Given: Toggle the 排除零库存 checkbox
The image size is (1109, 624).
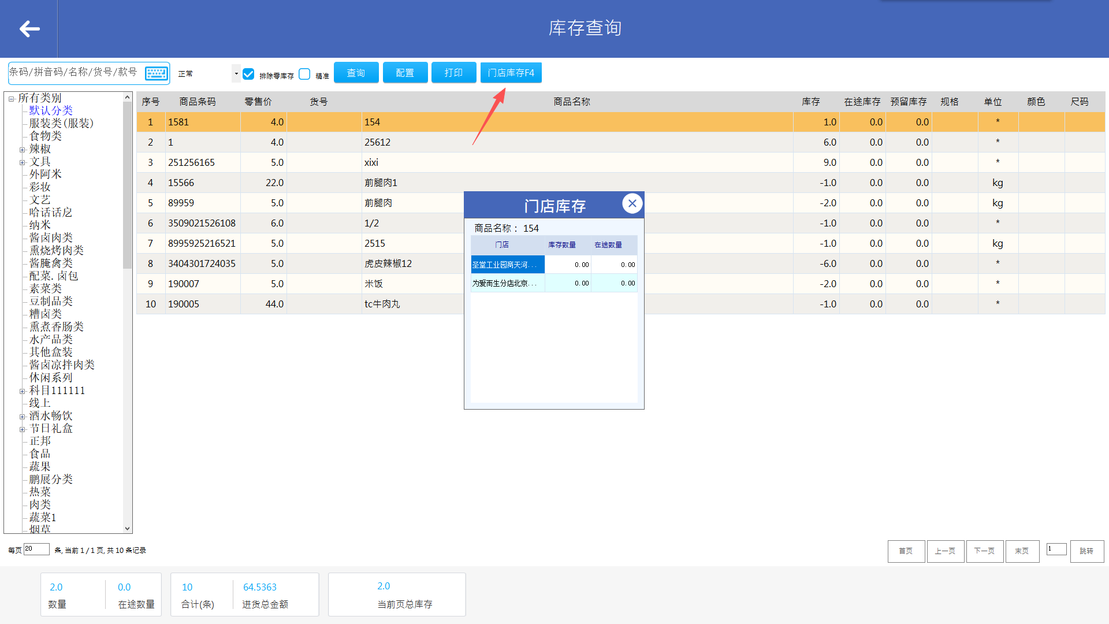Looking at the screenshot, I should point(249,74).
